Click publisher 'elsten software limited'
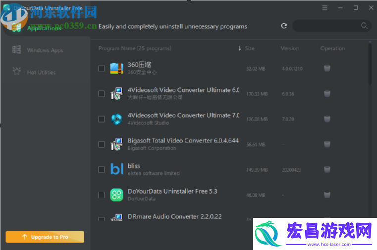This screenshot has height=250, width=377. [x=154, y=173]
